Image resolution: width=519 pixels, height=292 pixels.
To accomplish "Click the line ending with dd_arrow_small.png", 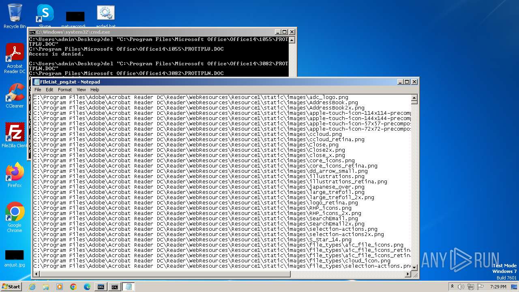I will [200, 171].
